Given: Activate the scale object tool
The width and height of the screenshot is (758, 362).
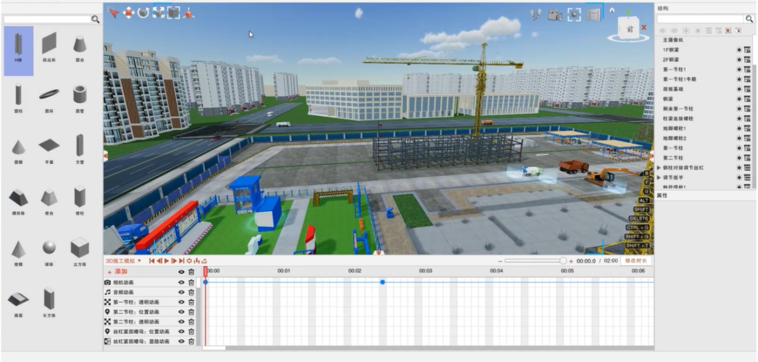Looking at the screenshot, I should [159, 13].
